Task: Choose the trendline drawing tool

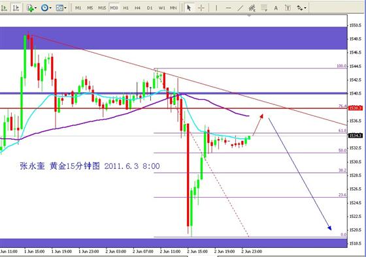Action: [x=240, y=8]
